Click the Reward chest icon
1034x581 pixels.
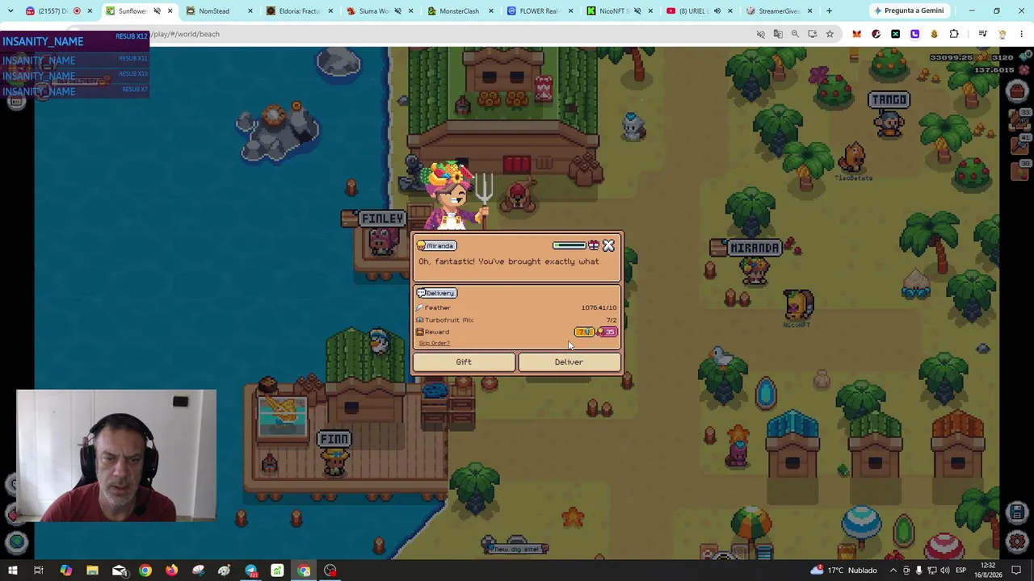click(420, 332)
